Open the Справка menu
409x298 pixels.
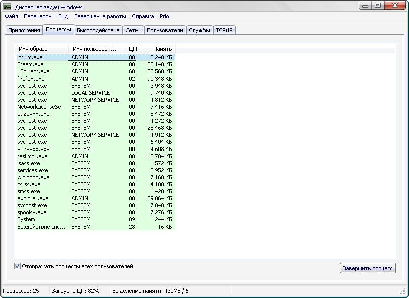point(143,16)
